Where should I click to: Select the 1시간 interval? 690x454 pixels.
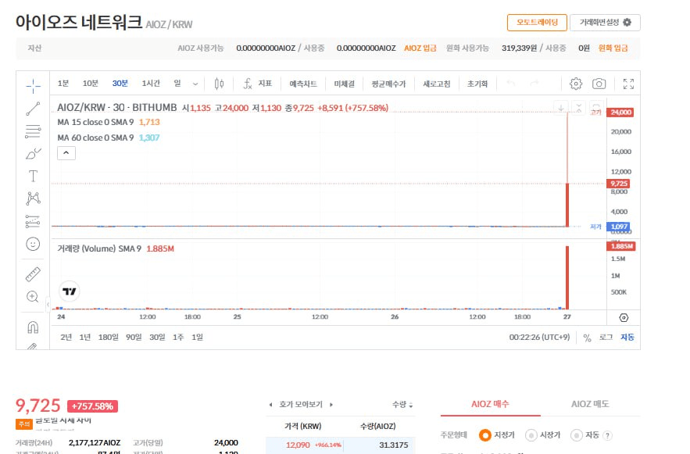[x=151, y=84]
